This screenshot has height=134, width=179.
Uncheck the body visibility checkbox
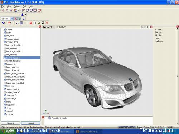[x=5, y=33]
